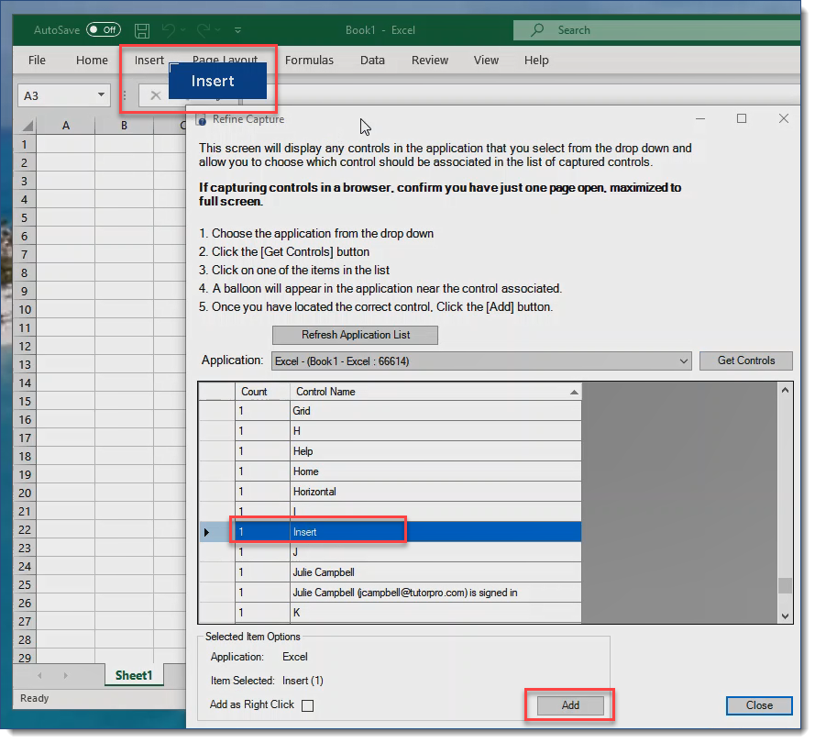
Task: Open the Insert ribbon tab
Action: (x=149, y=61)
